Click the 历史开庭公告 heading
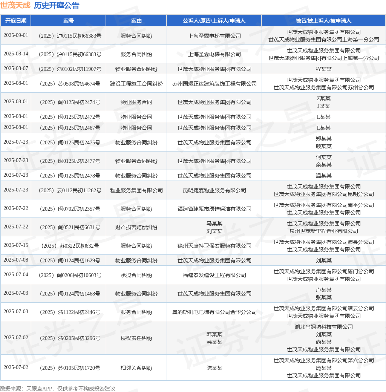The width and height of the screenshot is (386, 392). click(57, 5)
